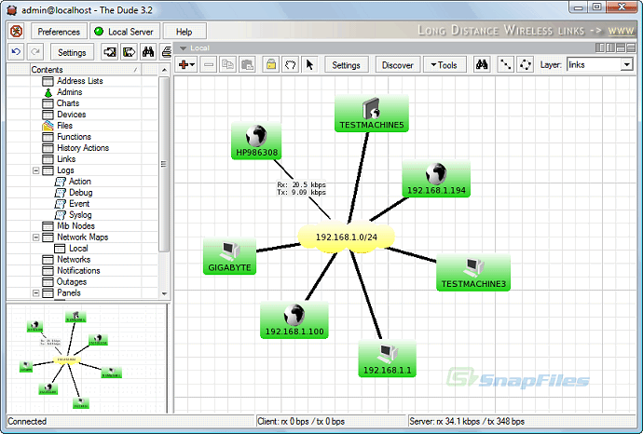Select the 192.168.1.1 computer node

point(387,359)
